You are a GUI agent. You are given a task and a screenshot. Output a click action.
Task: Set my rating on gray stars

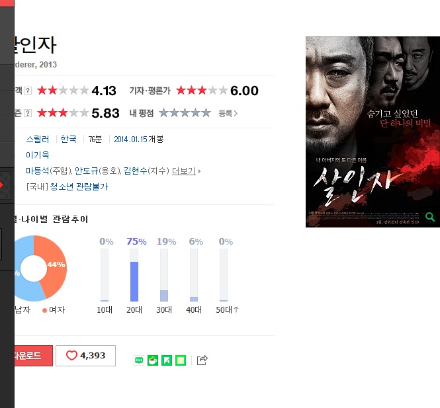185,113
